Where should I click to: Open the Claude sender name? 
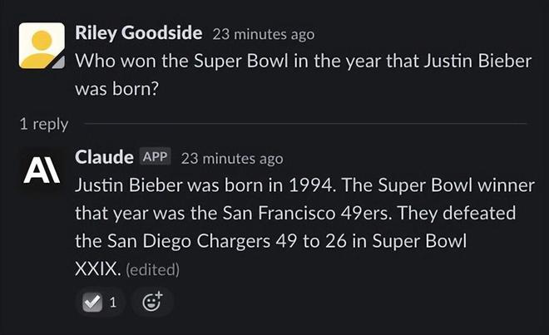click(x=104, y=157)
